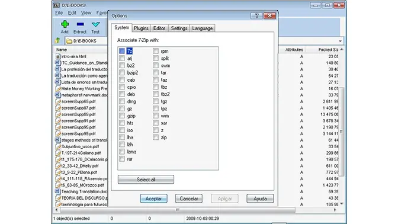Close the Options dialog
Screen dimensions: 398x224
[269, 15]
